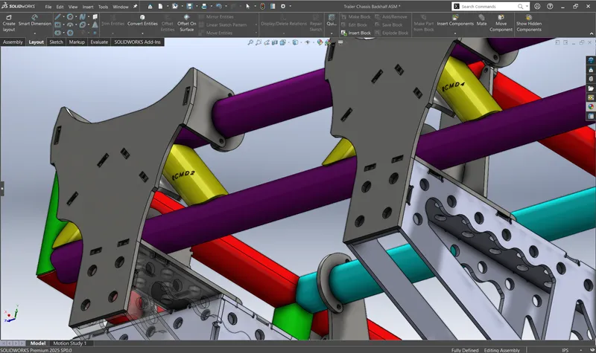Viewport: 596px width, 353px height.
Task: Zoom to Fit in view toolbar
Action: coord(250,42)
